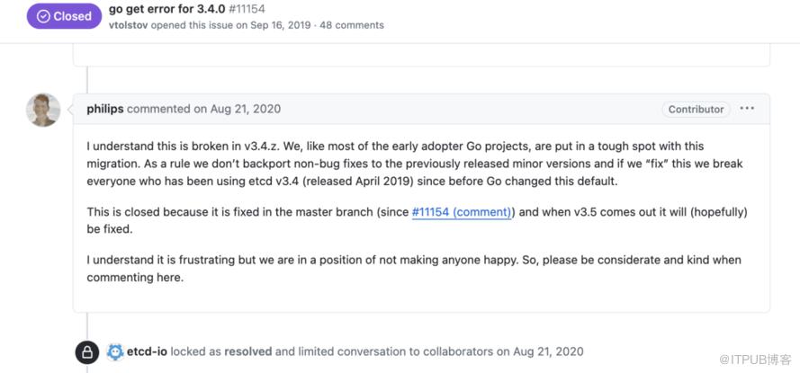Click philips's profile avatar picture
800x373 pixels.
click(43, 110)
